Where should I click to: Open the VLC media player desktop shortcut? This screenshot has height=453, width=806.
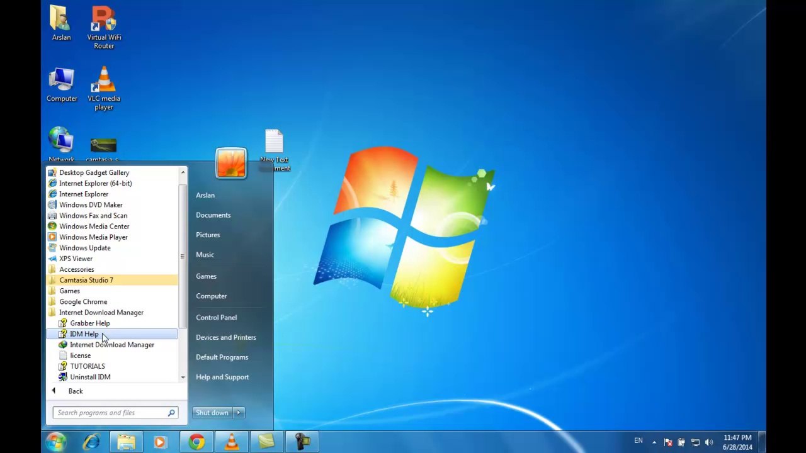pos(104,89)
